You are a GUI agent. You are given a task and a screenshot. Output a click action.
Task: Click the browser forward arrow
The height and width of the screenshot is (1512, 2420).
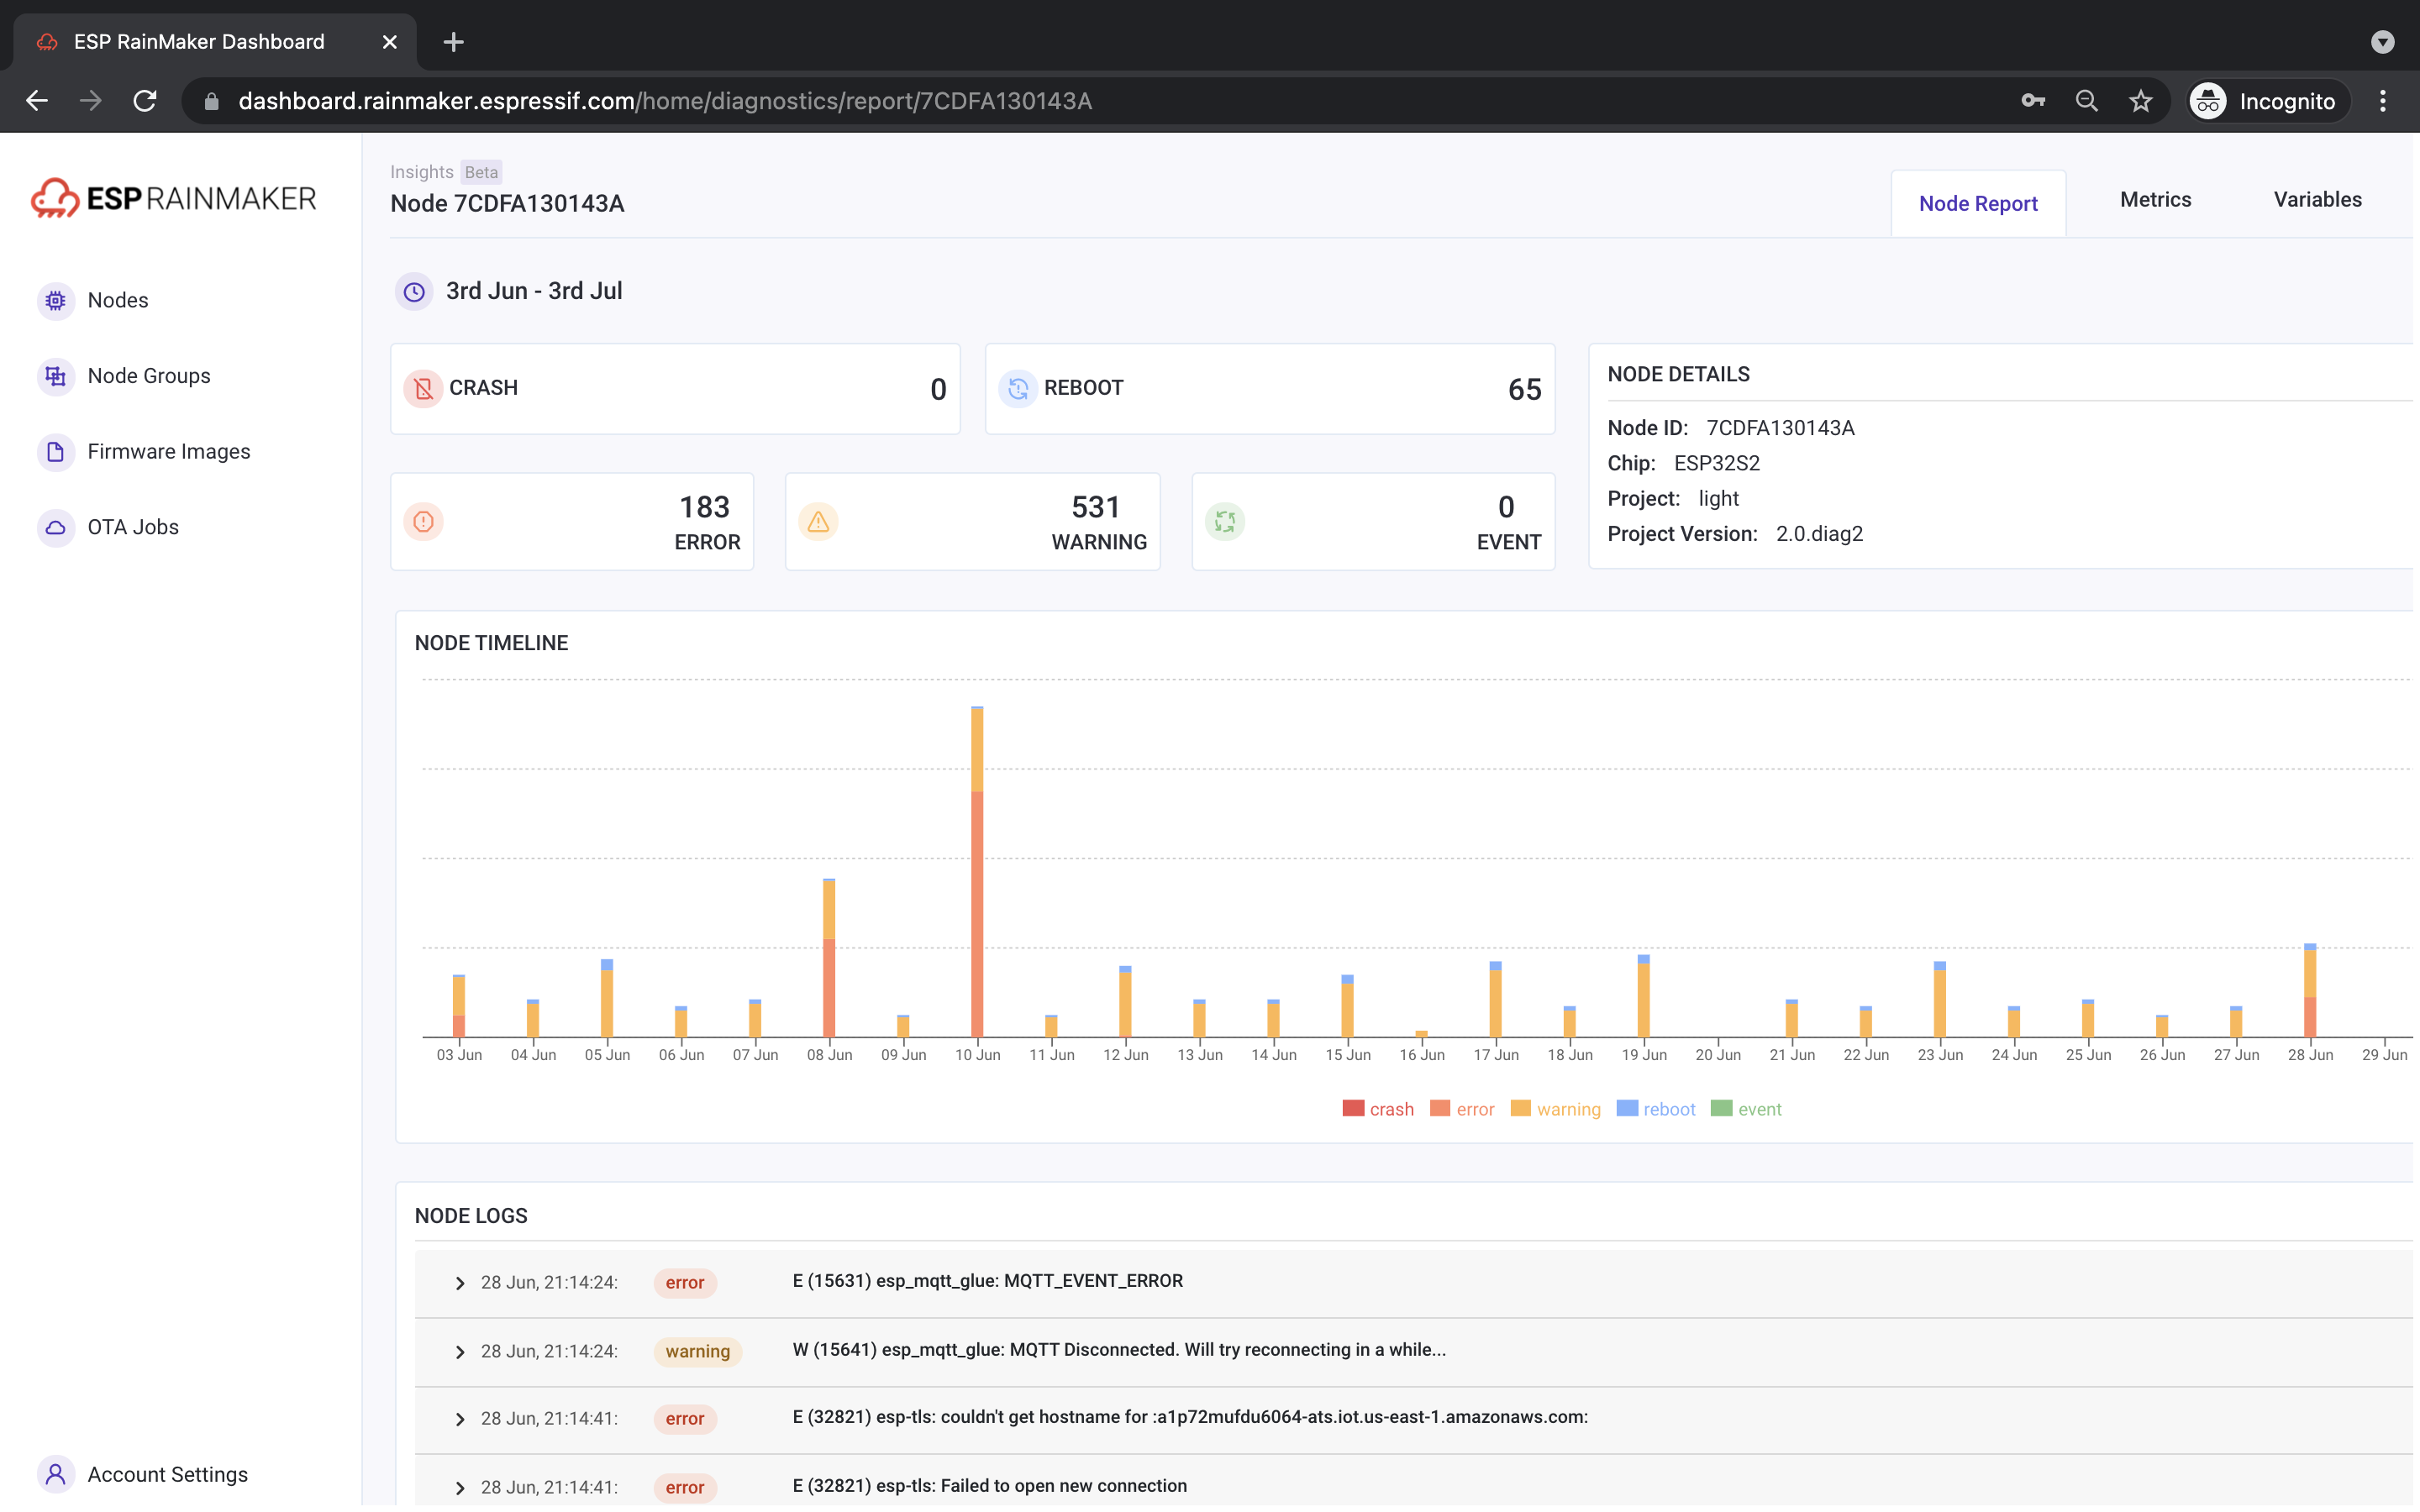pyautogui.click(x=91, y=101)
